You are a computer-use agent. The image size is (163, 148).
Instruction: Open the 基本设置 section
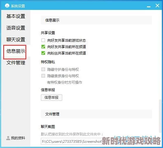pos(16,16)
